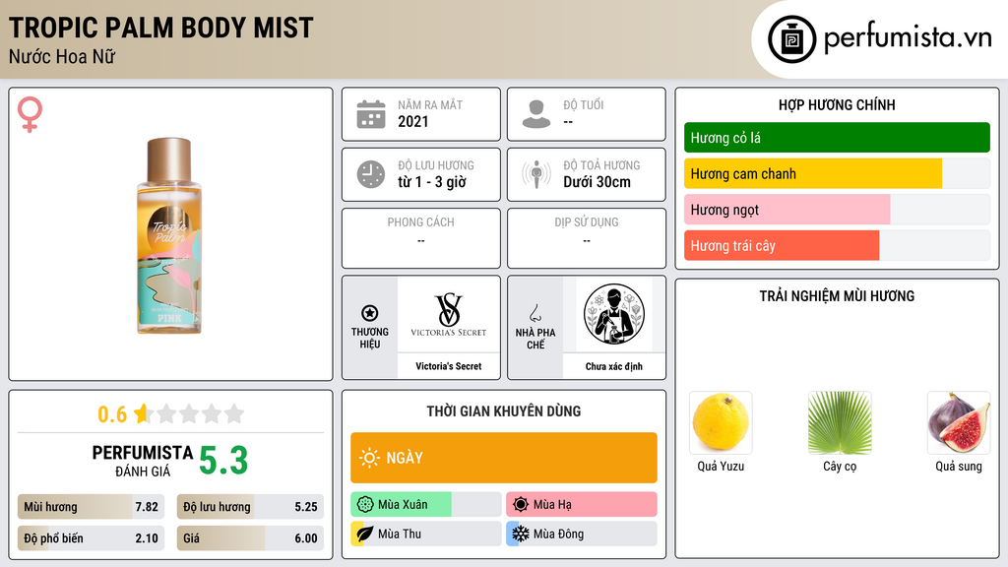Click the Dưới 30cm sillage value

coord(597,182)
